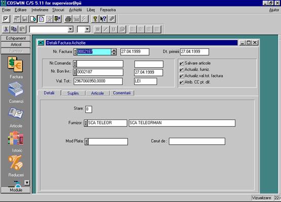Click the Echipament sidebar button
Image resolution: width=281 pixels, height=202 pixels.
(x=16, y=38)
